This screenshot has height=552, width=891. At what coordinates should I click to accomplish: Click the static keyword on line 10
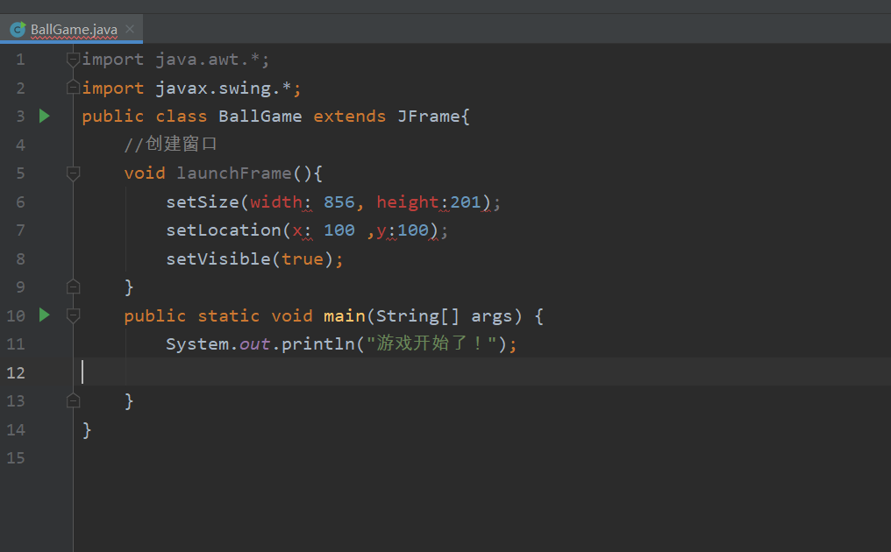[x=228, y=315]
